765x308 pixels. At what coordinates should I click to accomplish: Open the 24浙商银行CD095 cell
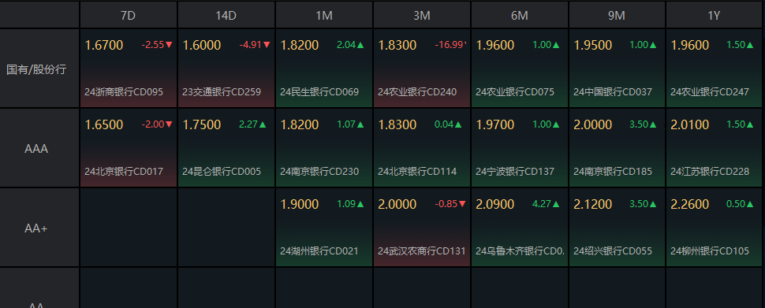click(x=129, y=69)
